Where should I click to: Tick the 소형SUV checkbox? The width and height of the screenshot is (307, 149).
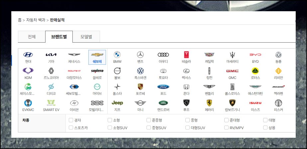[110, 128]
